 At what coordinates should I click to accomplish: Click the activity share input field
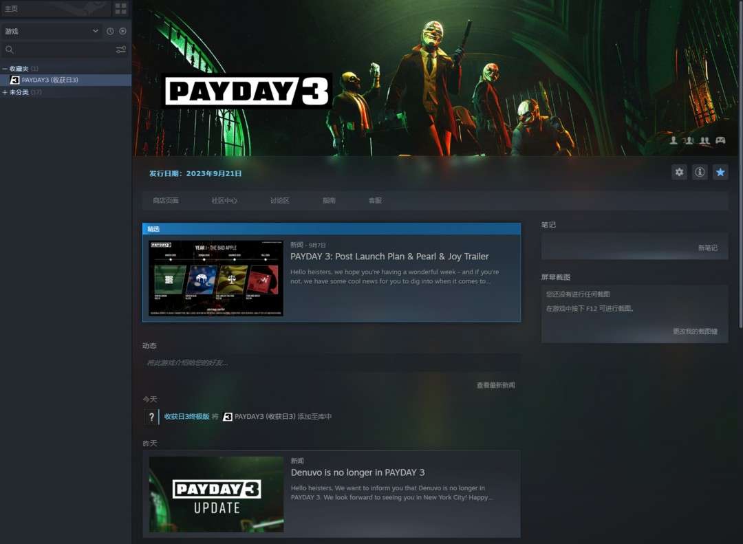coord(331,363)
